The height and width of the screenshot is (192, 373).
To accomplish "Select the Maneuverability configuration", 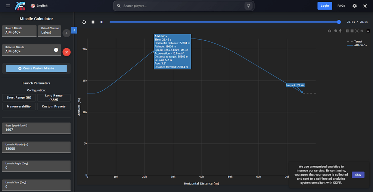I will click(19, 106).
